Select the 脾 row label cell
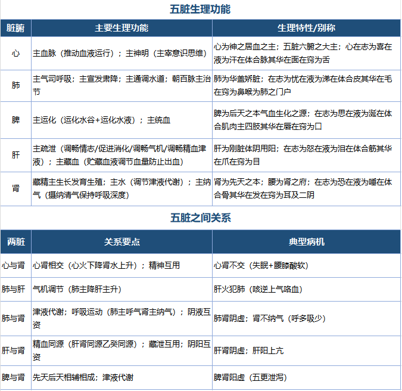This screenshot has height=391, width=402. tap(15, 120)
